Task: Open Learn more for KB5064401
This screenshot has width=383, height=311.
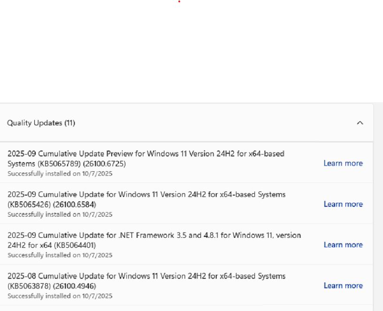Action: coord(343,244)
